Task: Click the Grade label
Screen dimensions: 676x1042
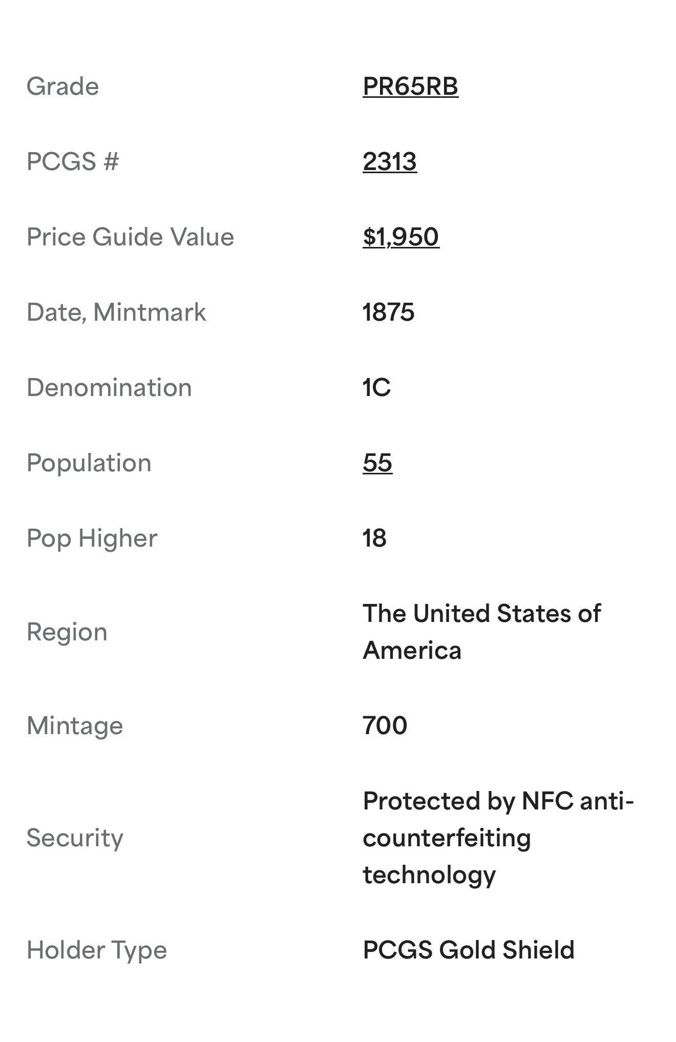Action: [62, 87]
